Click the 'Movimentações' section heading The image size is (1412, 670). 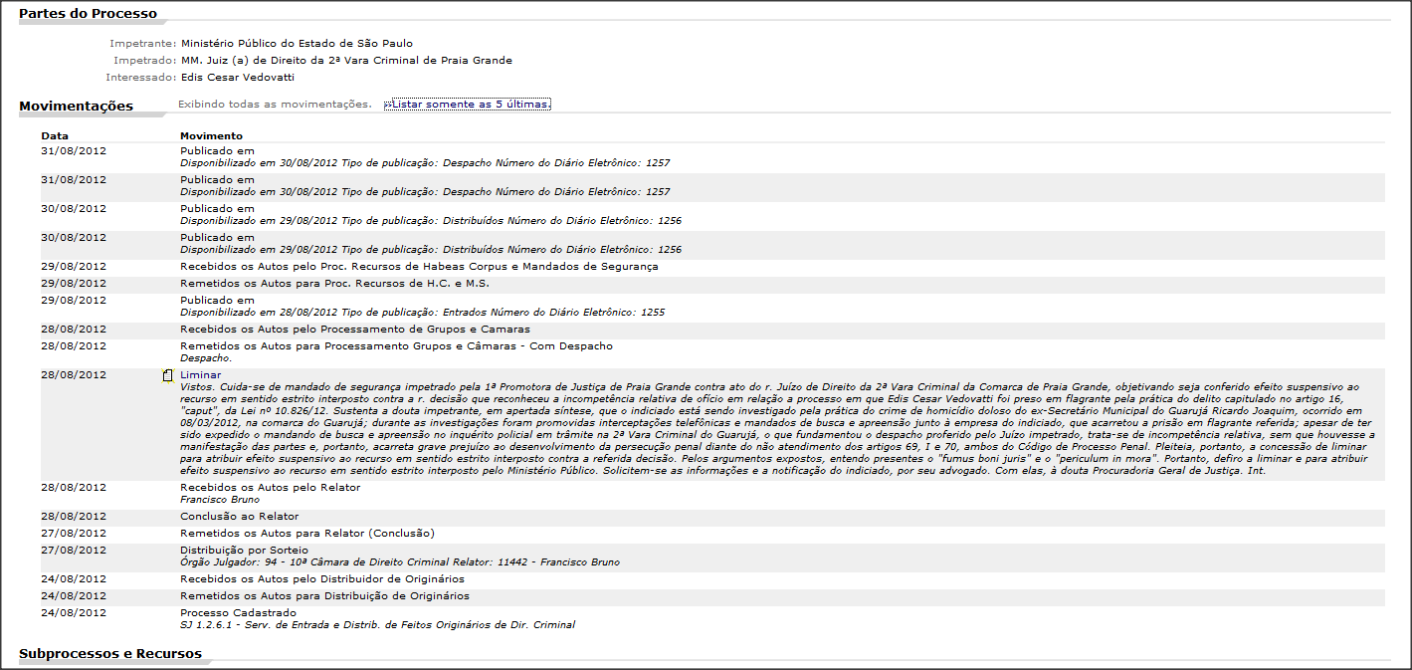tap(76, 107)
